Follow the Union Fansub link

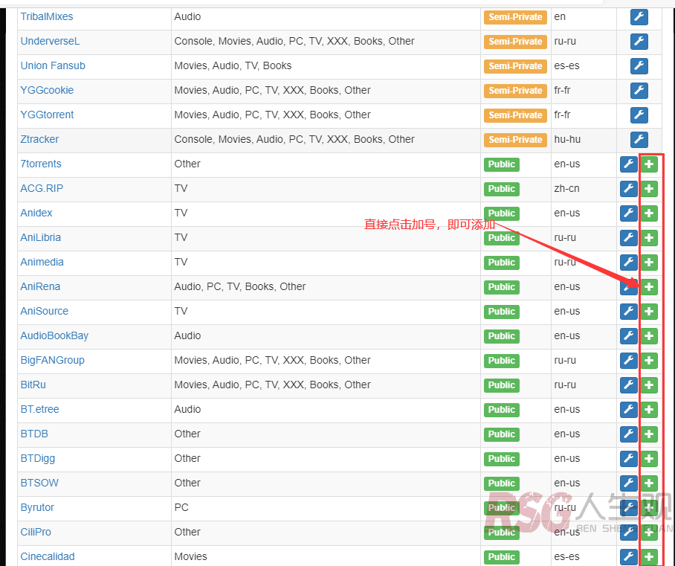pyautogui.click(x=53, y=66)
